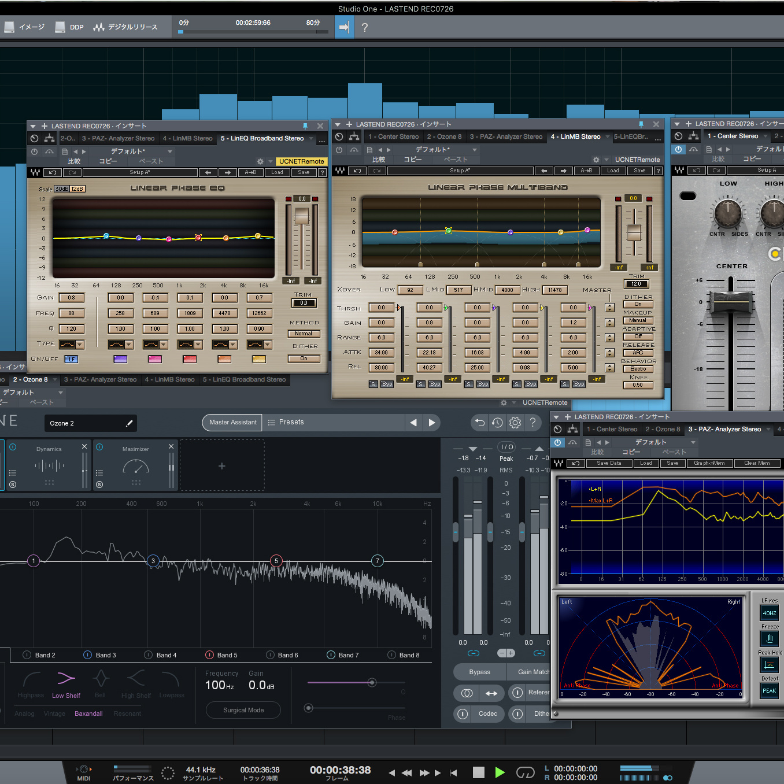
Task: Toggle LinEQ LF band on/off switch
Action: [71, 359]
